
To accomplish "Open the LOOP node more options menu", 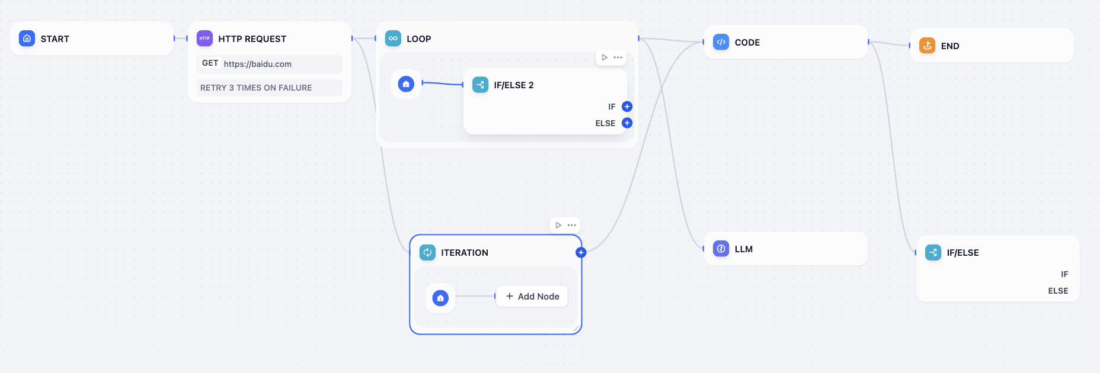I will 618,57.
